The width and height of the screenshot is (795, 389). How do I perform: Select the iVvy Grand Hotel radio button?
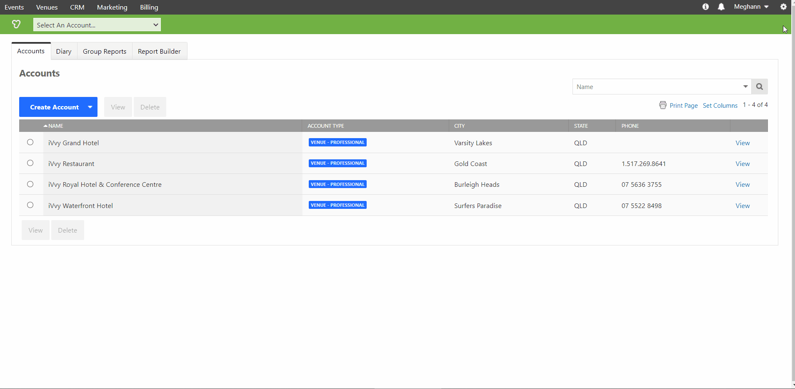(30, 142)
